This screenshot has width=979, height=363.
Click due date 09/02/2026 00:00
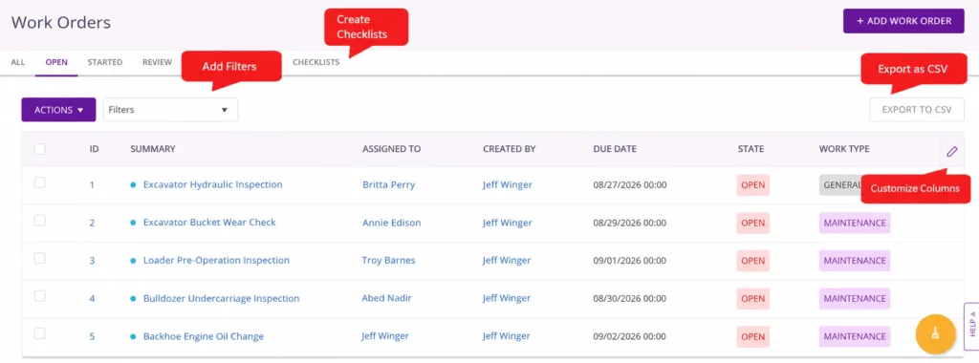(630, 337)
